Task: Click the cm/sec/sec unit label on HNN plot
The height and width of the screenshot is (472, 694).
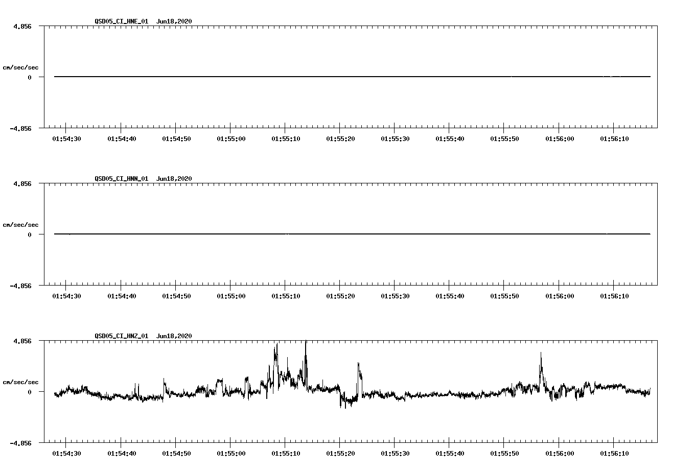Action: tap(21, 225)
